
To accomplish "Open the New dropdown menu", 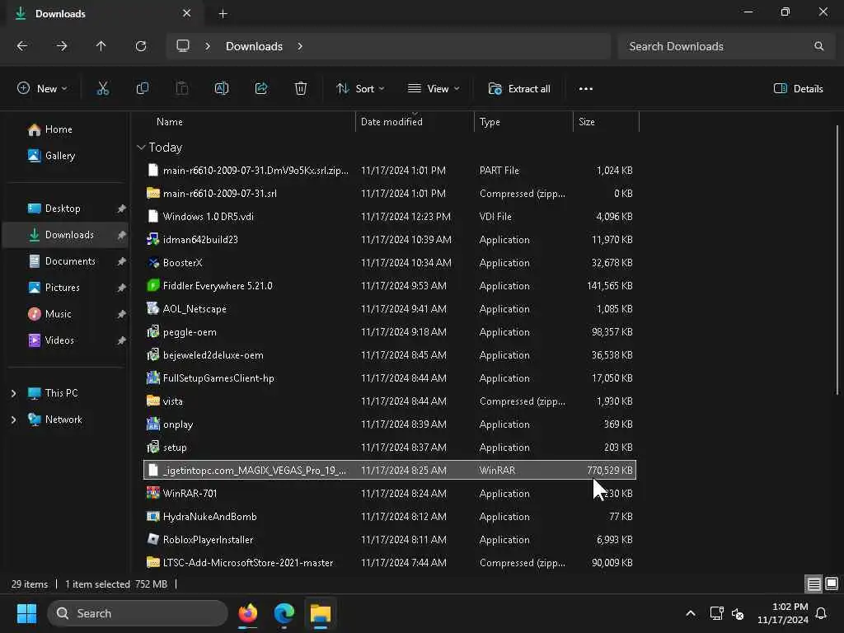I will 42,89.
